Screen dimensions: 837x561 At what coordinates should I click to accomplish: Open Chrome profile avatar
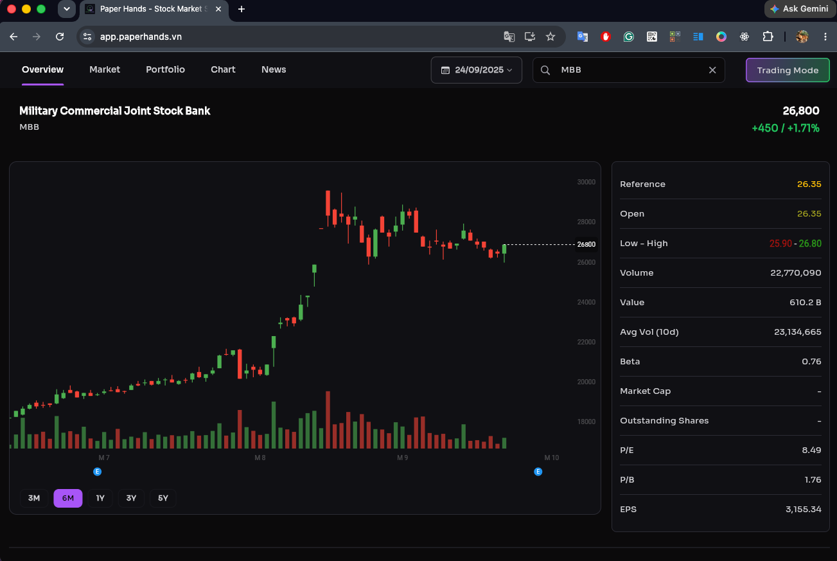802,37
